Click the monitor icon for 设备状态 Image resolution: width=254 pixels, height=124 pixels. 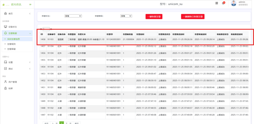point(5,27)
